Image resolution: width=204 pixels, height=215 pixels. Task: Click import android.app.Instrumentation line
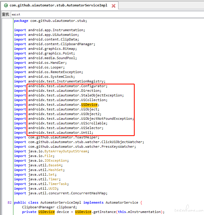(49, 30)
